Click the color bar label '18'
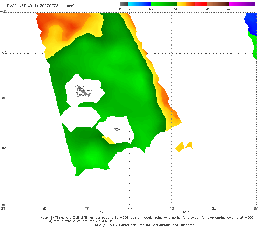 (150, 9)
